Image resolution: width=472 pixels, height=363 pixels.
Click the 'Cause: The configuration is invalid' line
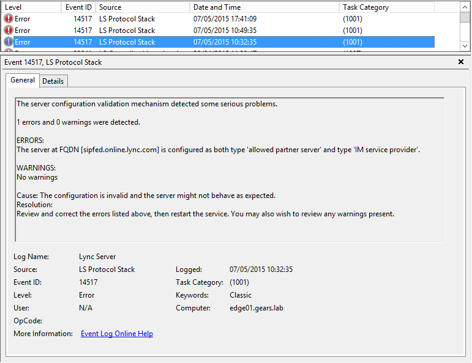(146, 196)
